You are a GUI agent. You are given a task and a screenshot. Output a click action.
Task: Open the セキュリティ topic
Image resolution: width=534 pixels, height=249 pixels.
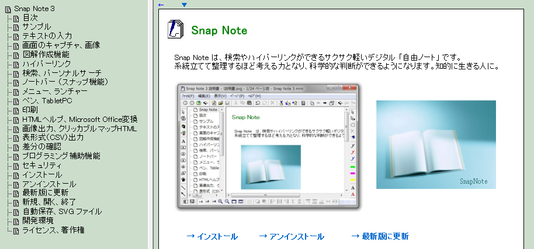[x=42, y=166]
